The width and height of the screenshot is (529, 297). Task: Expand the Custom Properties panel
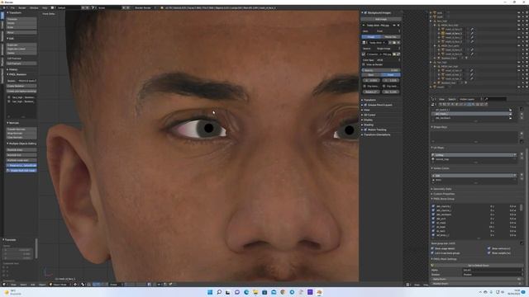click(x=443, y=194)
